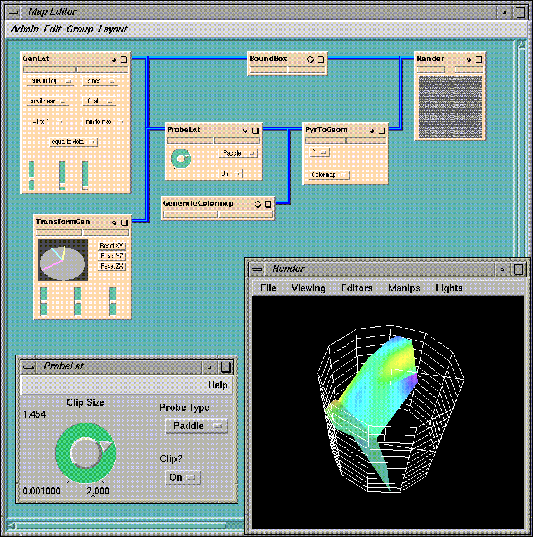Viewport: 533px width, 537px height.
Task: Expand the Colormap dropdown in PyrToGeom
Action: [329, 175]
